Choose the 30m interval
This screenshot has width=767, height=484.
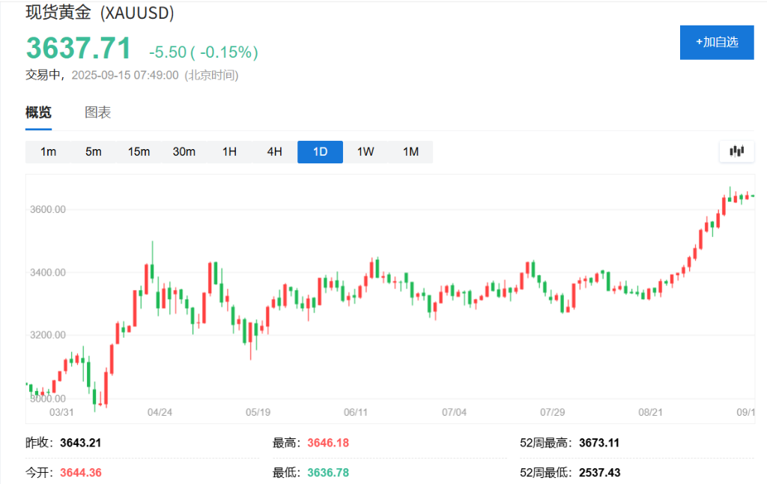pyautogui.click(x=184, y=152)
